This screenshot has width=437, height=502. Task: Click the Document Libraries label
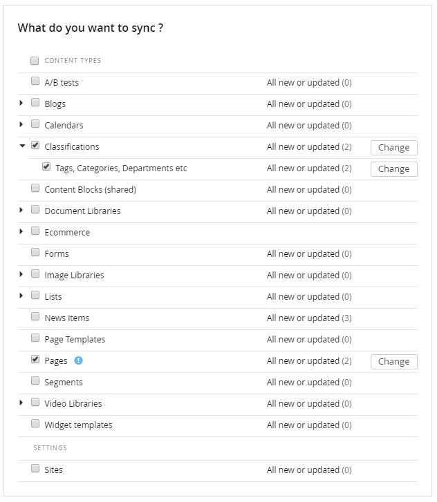pos(82,211)
